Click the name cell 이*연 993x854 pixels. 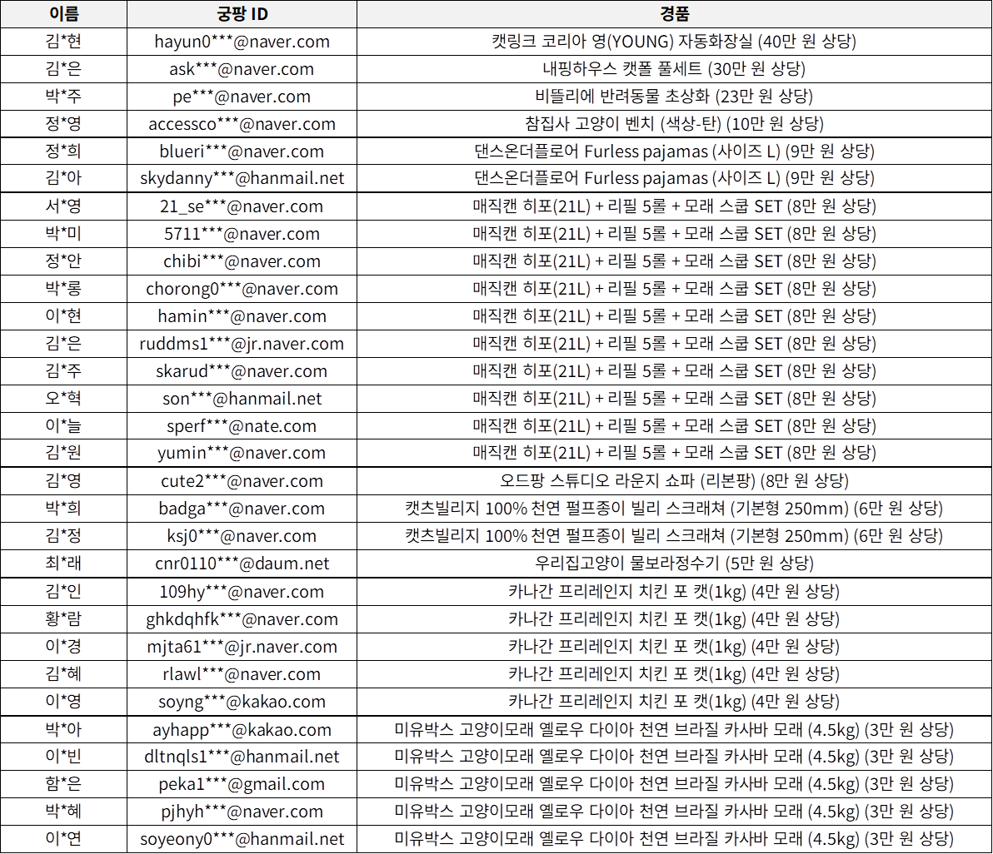[x=63, y=839]
